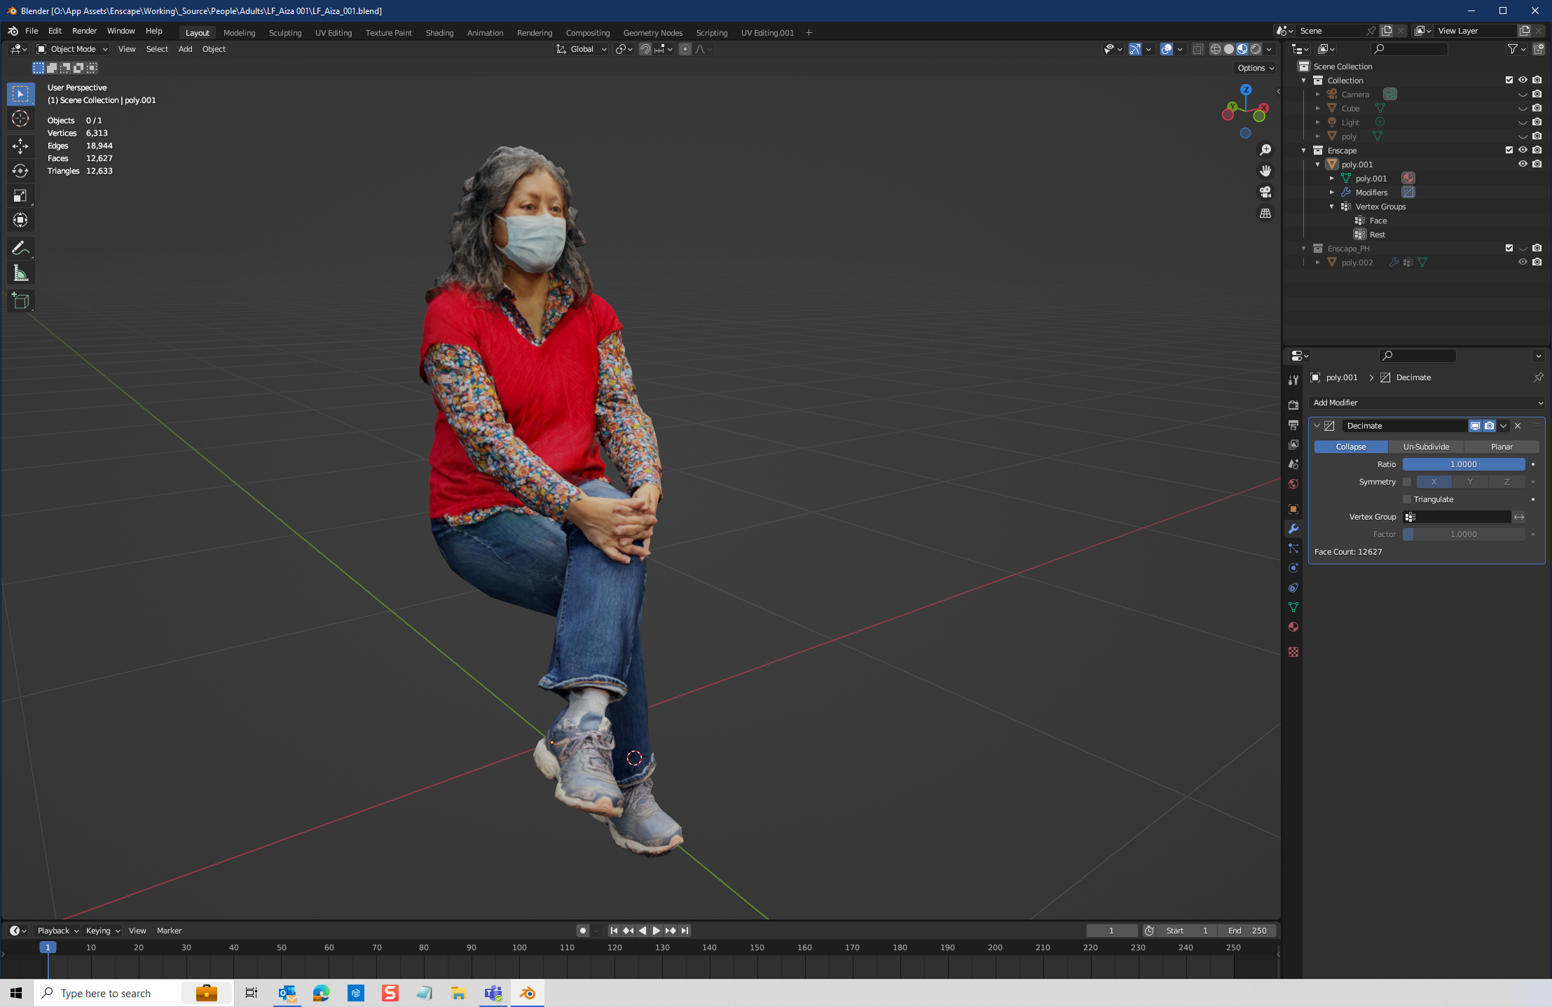Switch to rendered viewport shading
Screen dimensions: 1552x1007
(x=1256, y=49)
